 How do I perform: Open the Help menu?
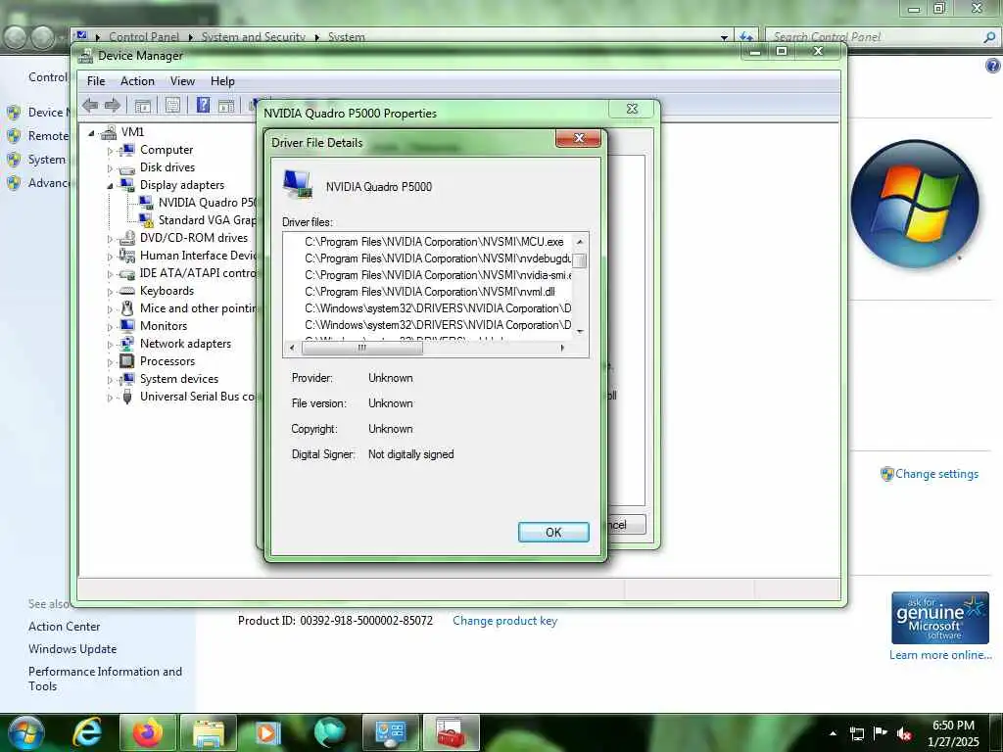(222, 81)
